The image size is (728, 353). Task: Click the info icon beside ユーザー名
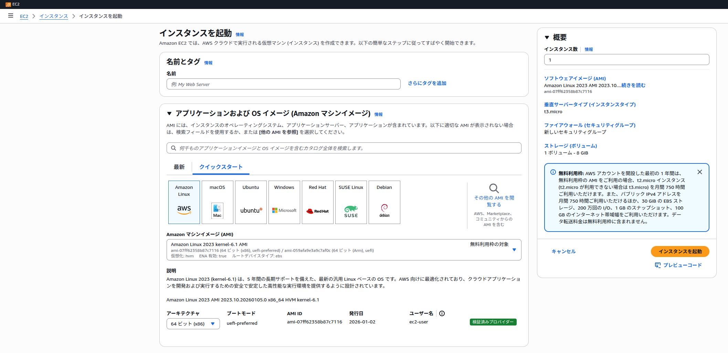coord(442,313)
